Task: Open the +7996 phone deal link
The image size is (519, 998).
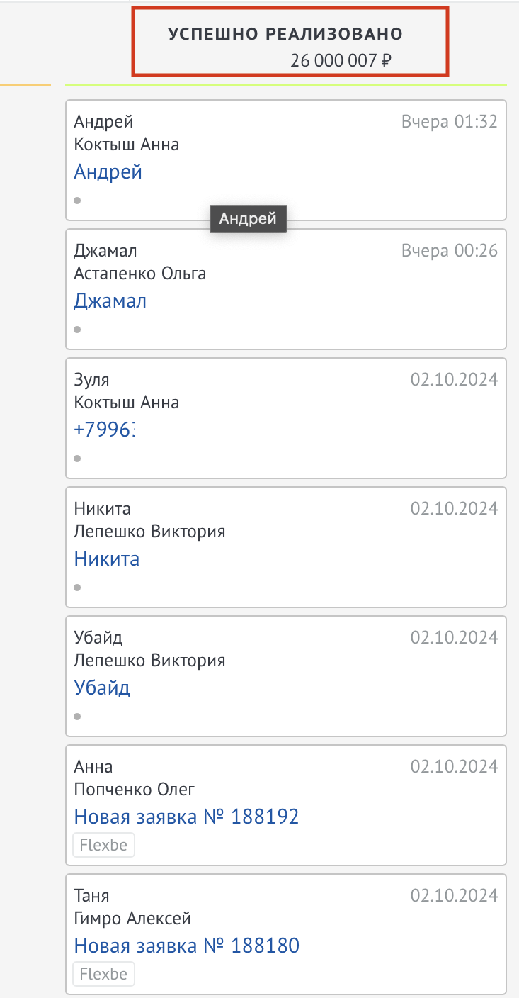Action: point(105,430)
